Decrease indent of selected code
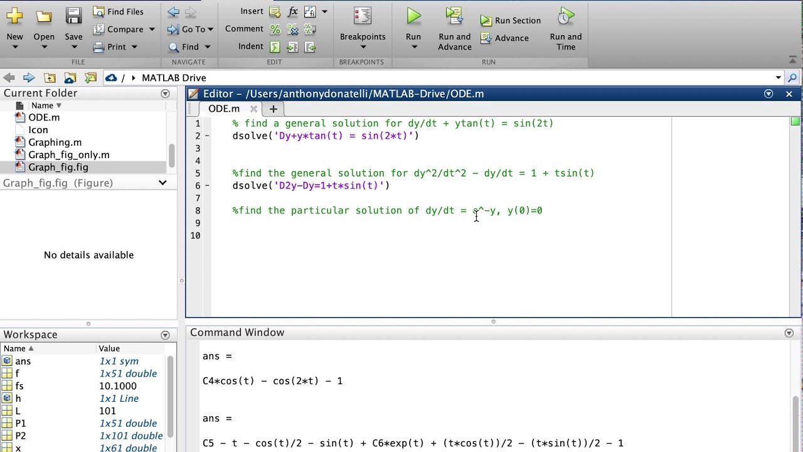The height and width of the screenshot is (452, 803). click(x=310, y=46)
